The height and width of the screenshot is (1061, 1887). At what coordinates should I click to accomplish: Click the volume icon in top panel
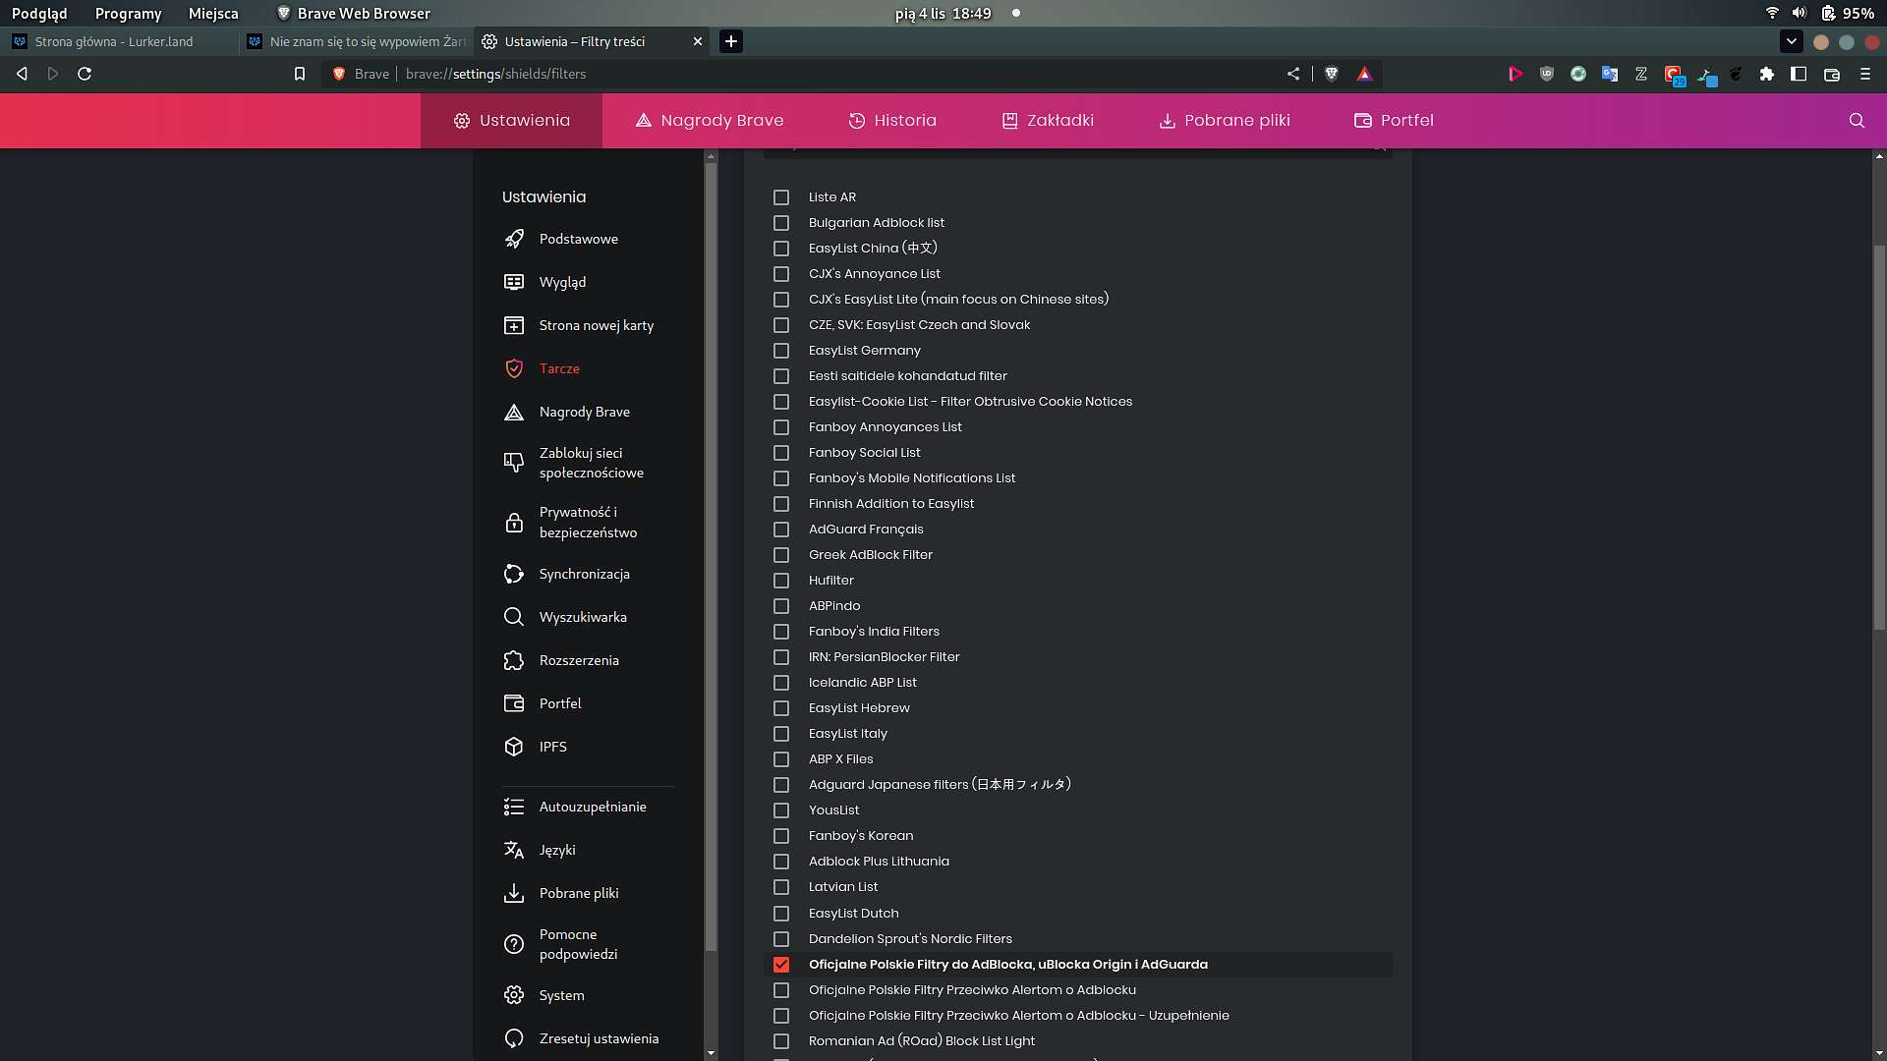[1799, 13]
